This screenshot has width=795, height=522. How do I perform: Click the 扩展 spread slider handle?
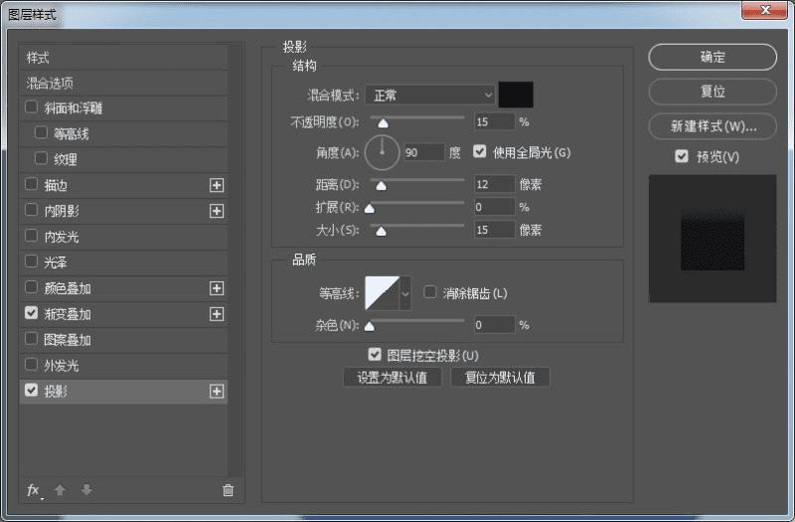[370, 208]
